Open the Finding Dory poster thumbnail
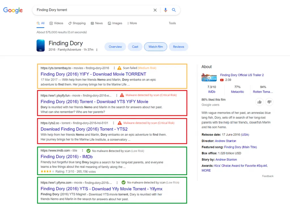 [x=40, y=46]
